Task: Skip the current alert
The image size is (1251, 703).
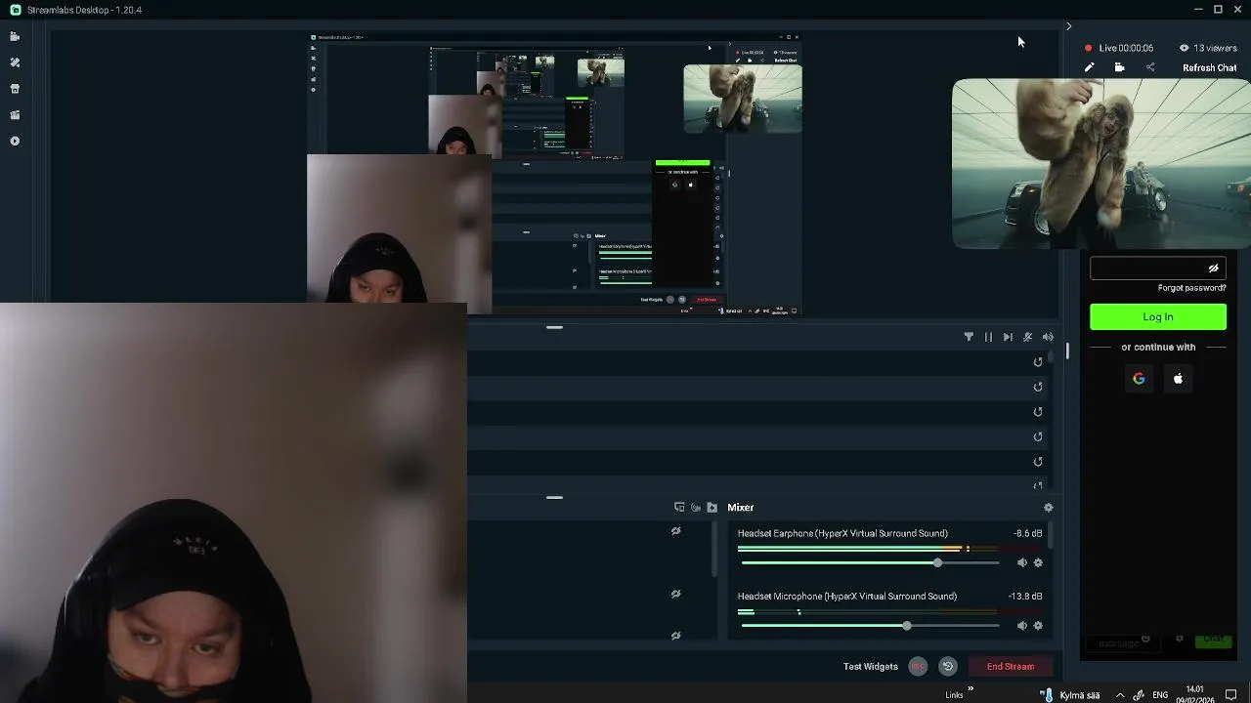Action: coord(1008,337)
